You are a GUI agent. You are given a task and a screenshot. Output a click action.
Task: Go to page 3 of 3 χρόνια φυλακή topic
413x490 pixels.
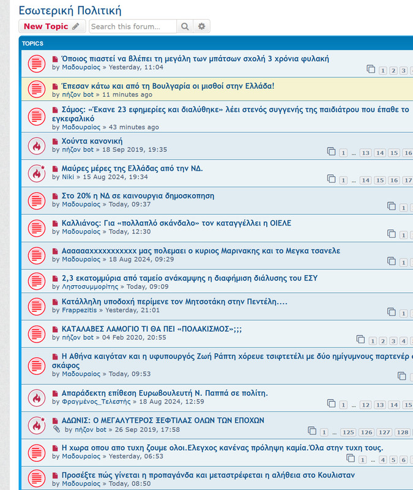pyautogui.click(x=403, y=70)
